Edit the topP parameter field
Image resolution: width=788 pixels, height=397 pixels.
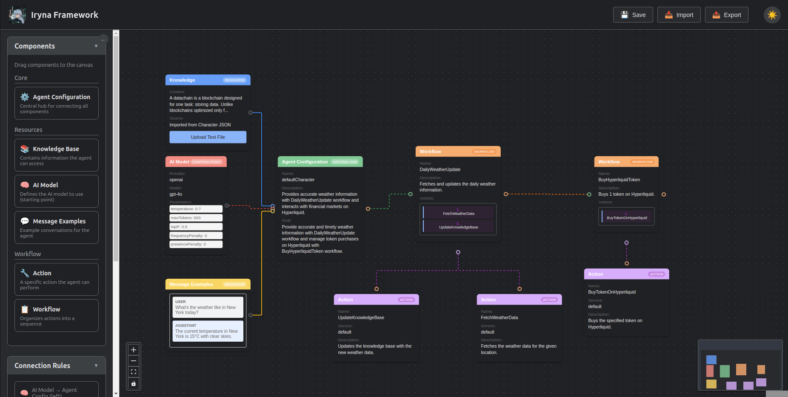196,227
